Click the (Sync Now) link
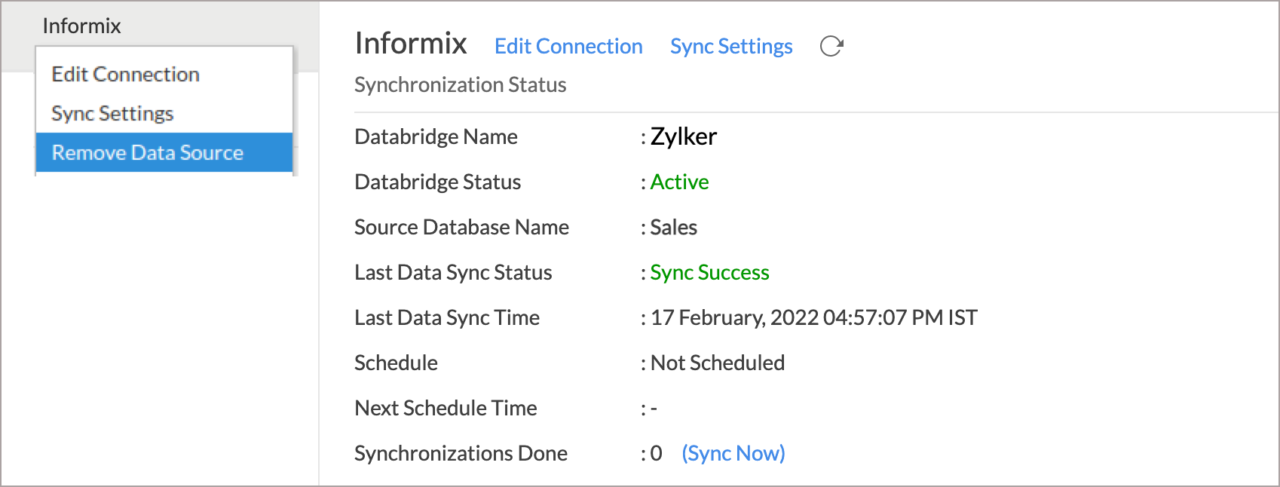The height and width of the screenshot is (487, 1280). coord(733,453)
